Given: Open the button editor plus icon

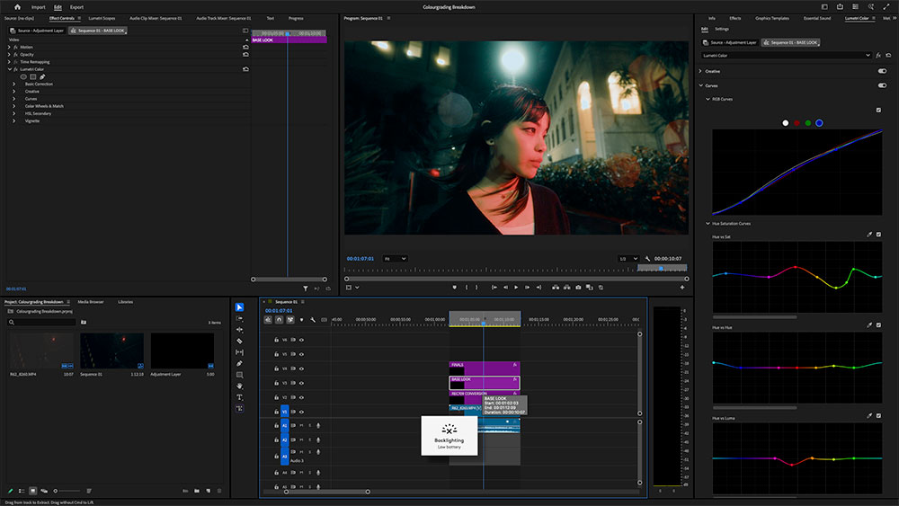Looking at the screenshot, I should click(681, 287).
